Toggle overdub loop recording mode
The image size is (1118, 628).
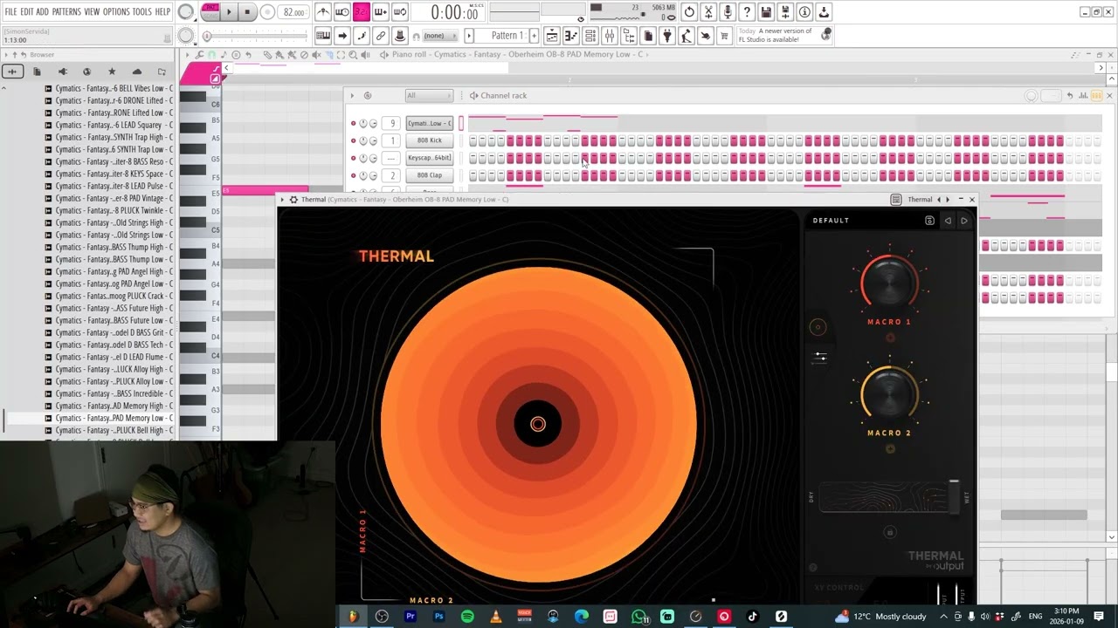(380, 12)
